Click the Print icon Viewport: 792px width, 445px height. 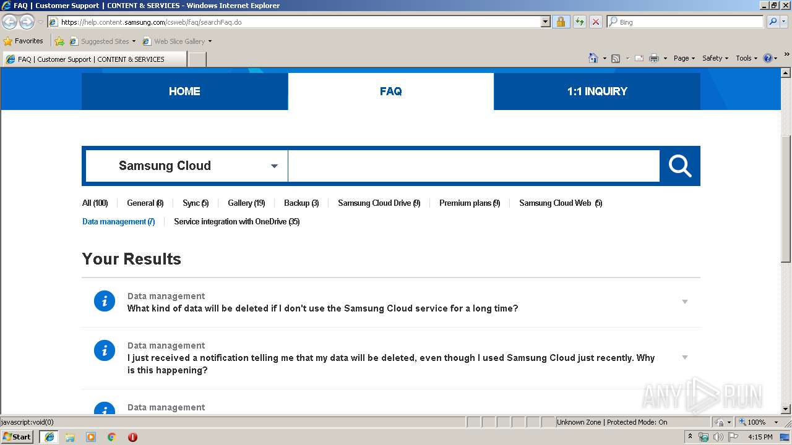654,58
